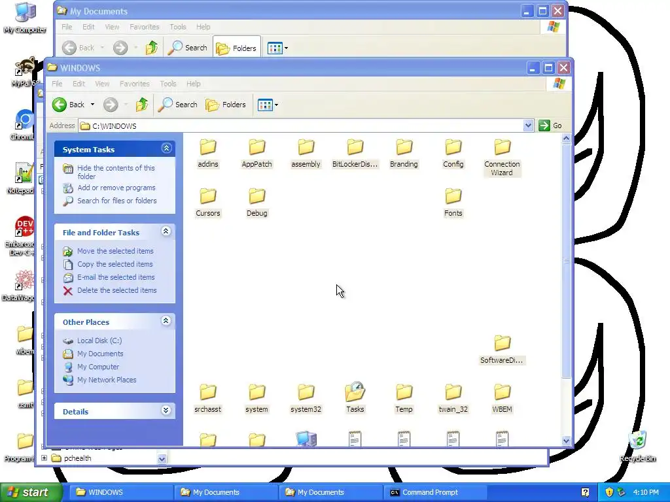Image resolution: width=670 pixels, height=502 pixels.
Task: Select the Config folder
Action: pyautogui.click(x=453, y=153)
